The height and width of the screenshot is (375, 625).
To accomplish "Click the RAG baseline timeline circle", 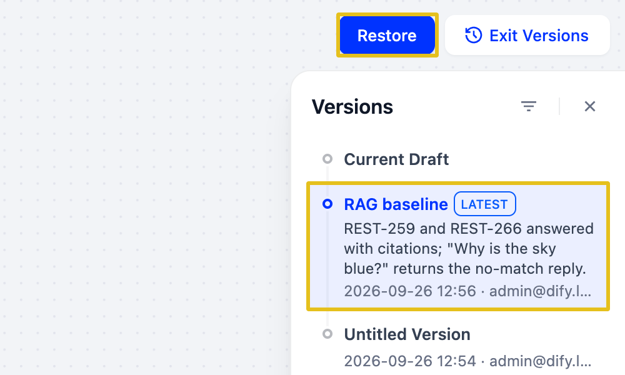I will [327, 204].
